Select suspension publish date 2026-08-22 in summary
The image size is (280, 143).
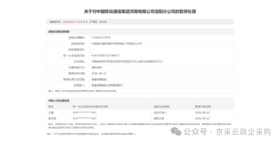(x=99, y=74)
